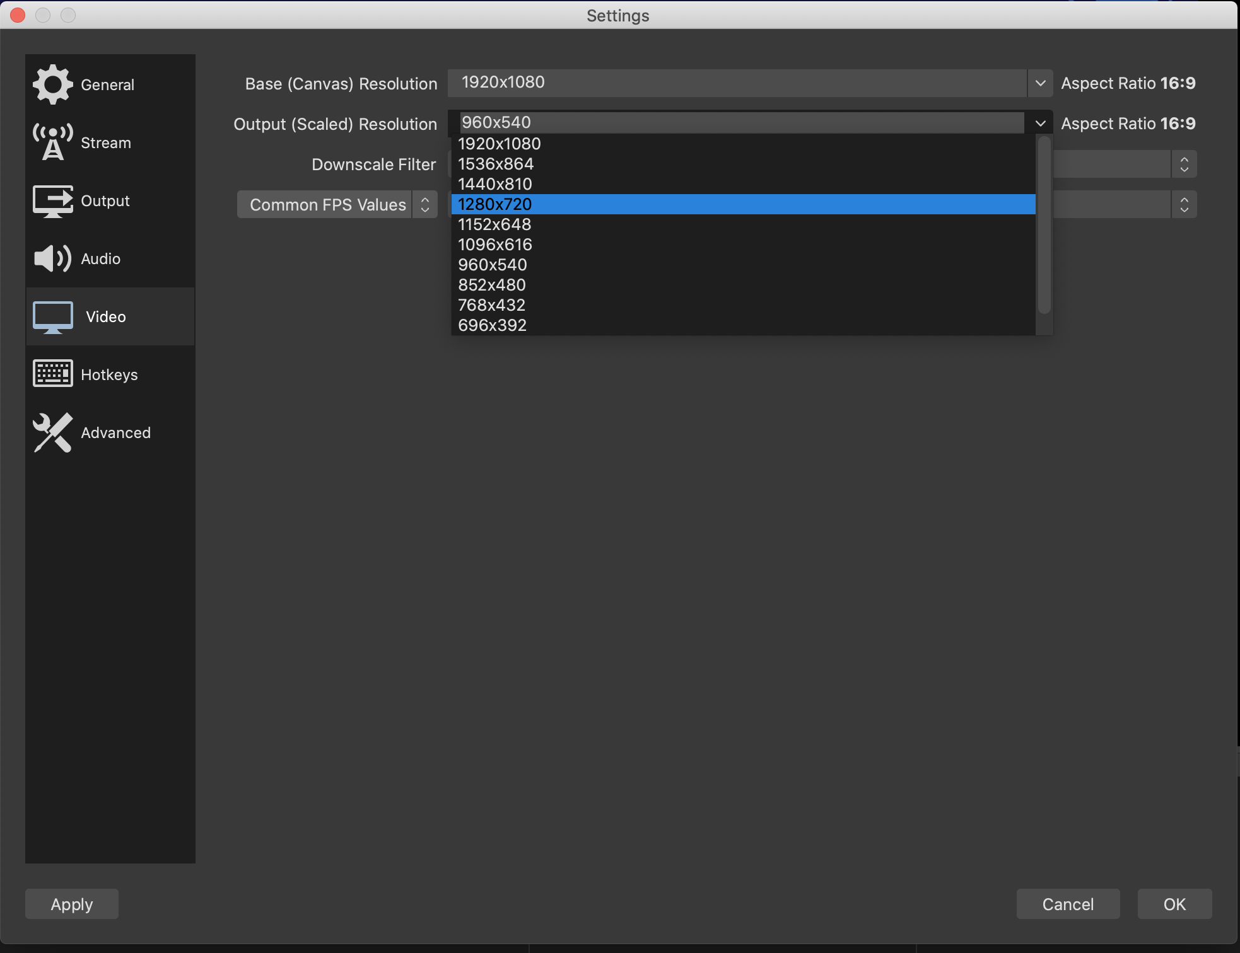Image resolution: width=1240 pixels, height=953 pixels.
Task: Confirm settings with OK button
Action: pyautogui.click(x=1174, y=904)
